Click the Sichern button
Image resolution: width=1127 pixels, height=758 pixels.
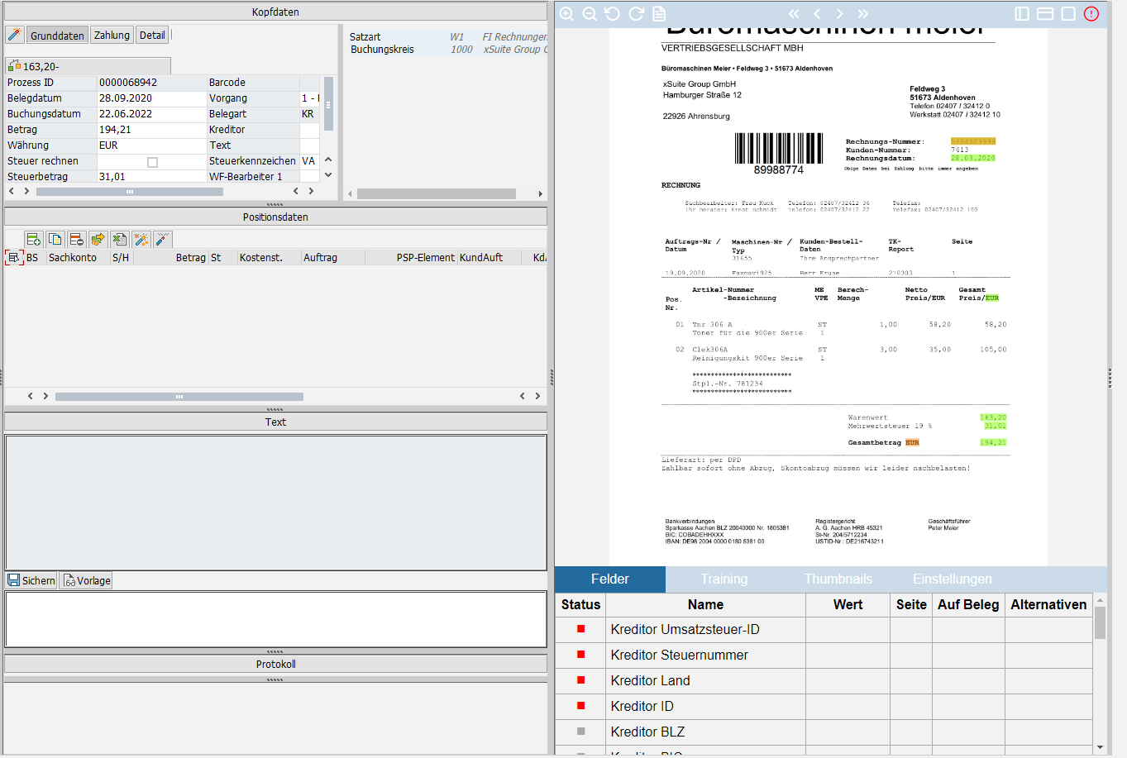(31, 580)
